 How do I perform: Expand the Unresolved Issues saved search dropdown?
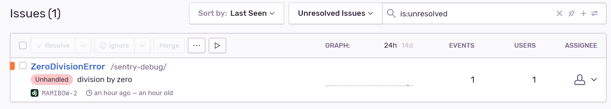[335, 13]
